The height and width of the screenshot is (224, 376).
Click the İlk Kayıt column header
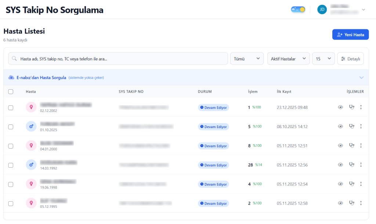pos(284,92)
